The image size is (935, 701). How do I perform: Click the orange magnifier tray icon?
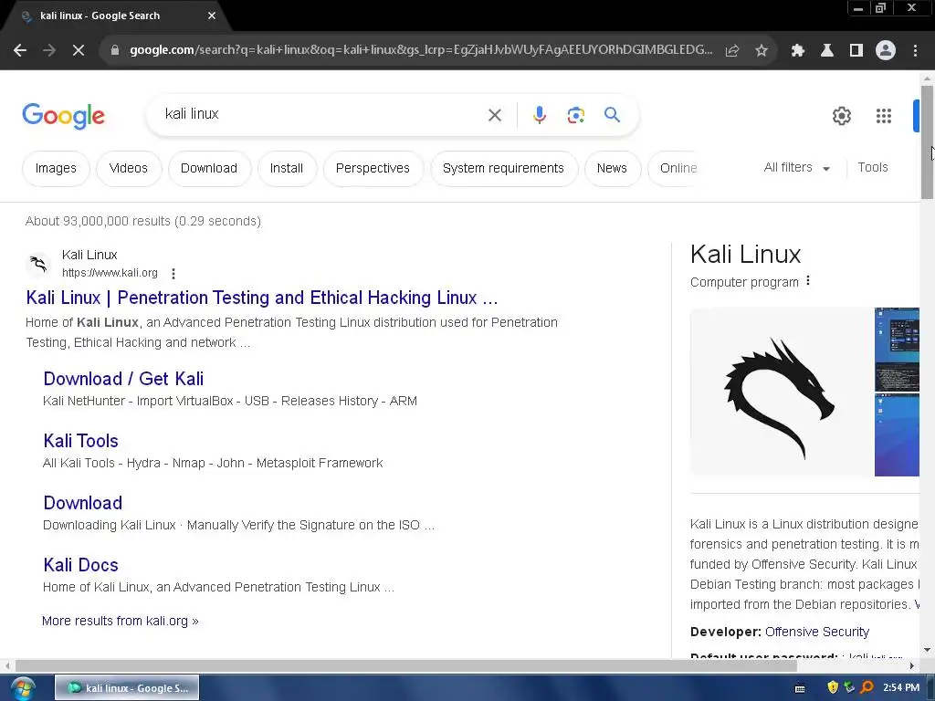coord(867,687)
